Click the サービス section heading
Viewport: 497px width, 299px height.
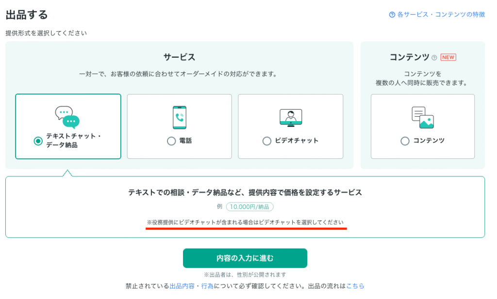click(179, 57)
